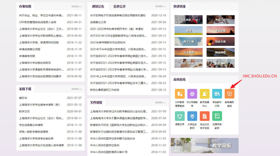Click the 校历 quick link thumbnail
Viewport: 280px width, 156px height.
pyautogui.click(x=189, y=20)
